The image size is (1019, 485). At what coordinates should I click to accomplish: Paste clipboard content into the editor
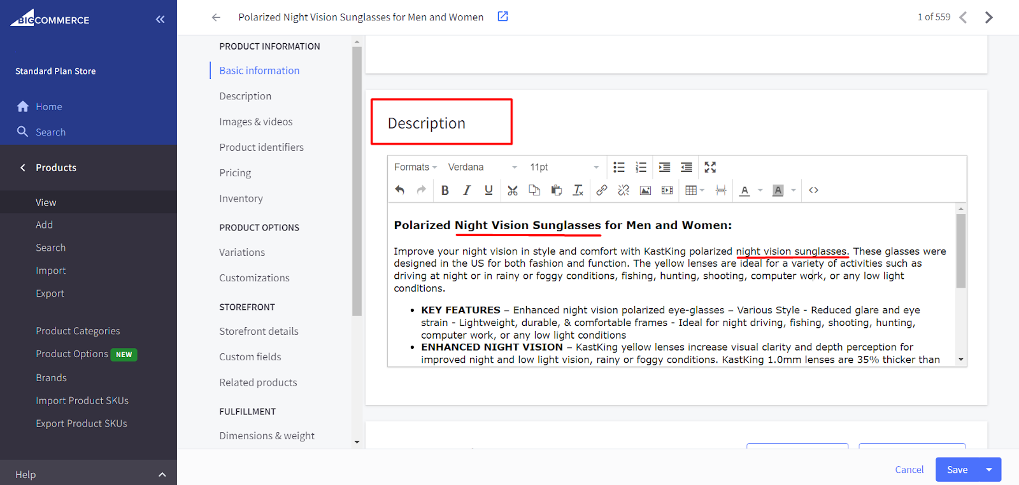coord(556,190)
